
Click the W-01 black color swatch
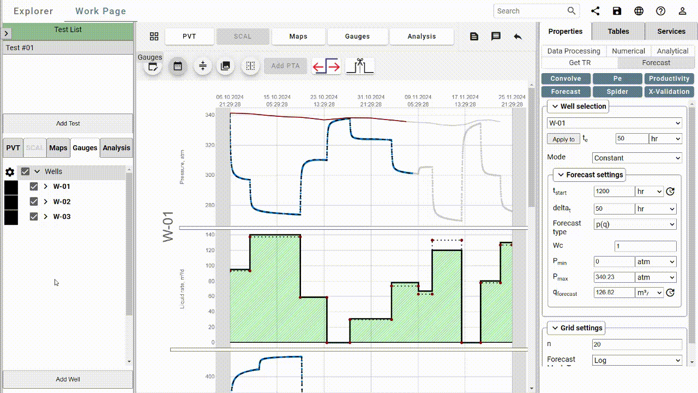(x=11, y=188)
